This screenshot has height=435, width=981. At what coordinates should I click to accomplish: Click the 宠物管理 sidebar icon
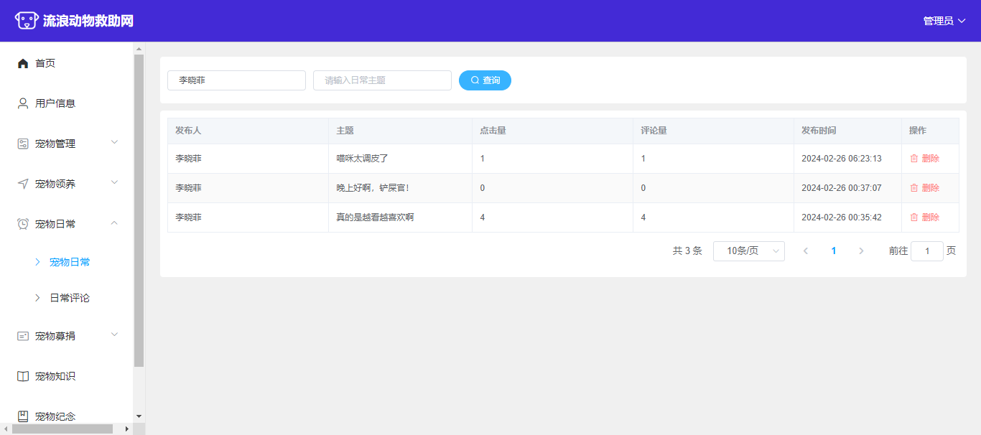coord(23,144)
